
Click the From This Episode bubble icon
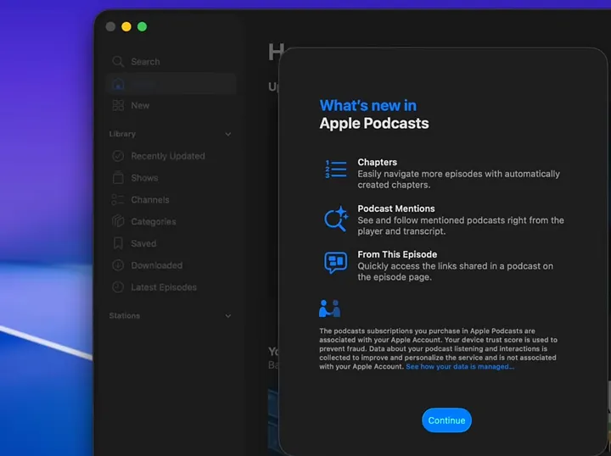(335, 262)
